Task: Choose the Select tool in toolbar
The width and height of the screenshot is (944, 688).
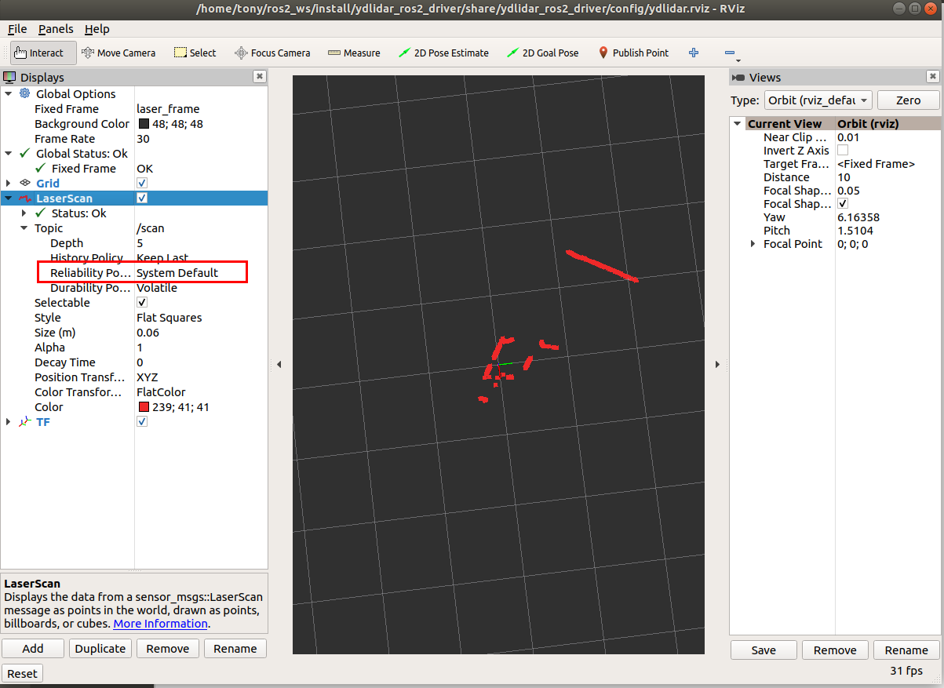Action: [195, 53]
